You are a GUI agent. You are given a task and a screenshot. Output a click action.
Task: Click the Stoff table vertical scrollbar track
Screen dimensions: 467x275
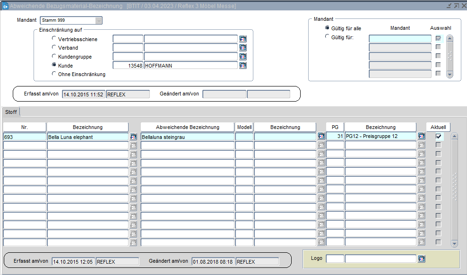454,189
